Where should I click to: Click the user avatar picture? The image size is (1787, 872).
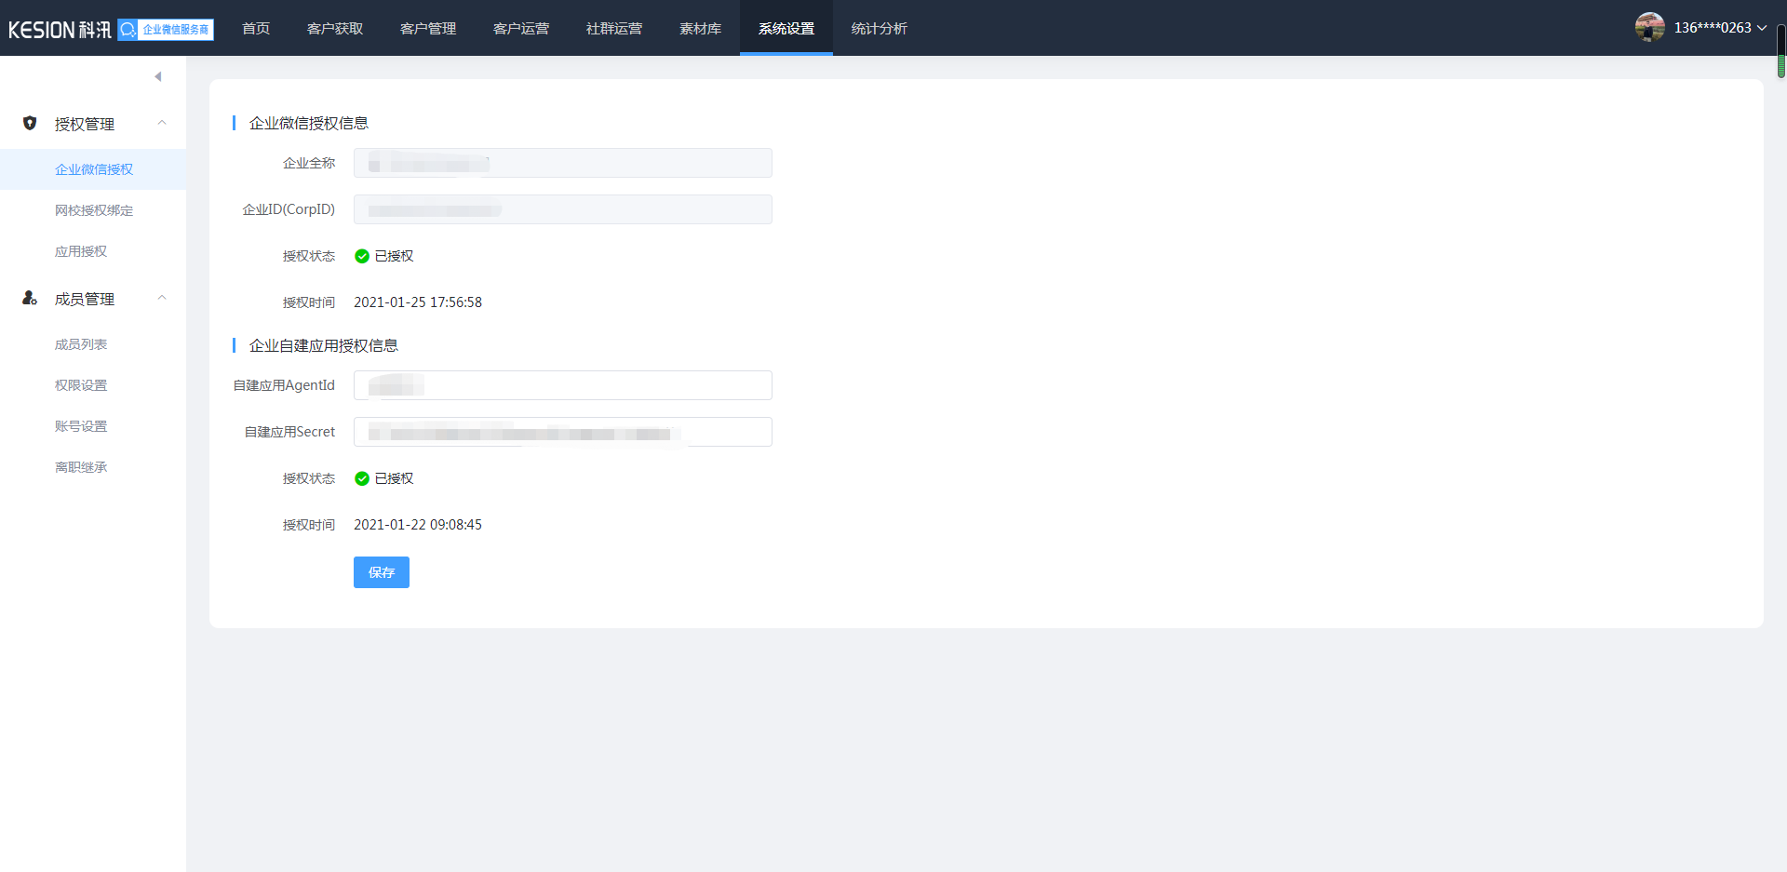click(x=1649, y=27)
